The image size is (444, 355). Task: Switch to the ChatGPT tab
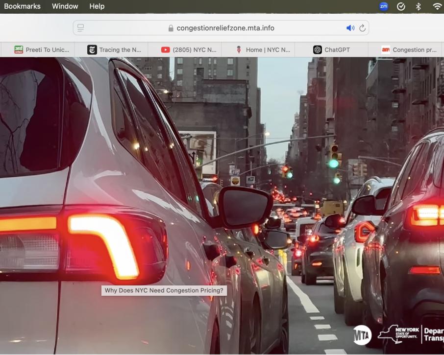(332, 49)
